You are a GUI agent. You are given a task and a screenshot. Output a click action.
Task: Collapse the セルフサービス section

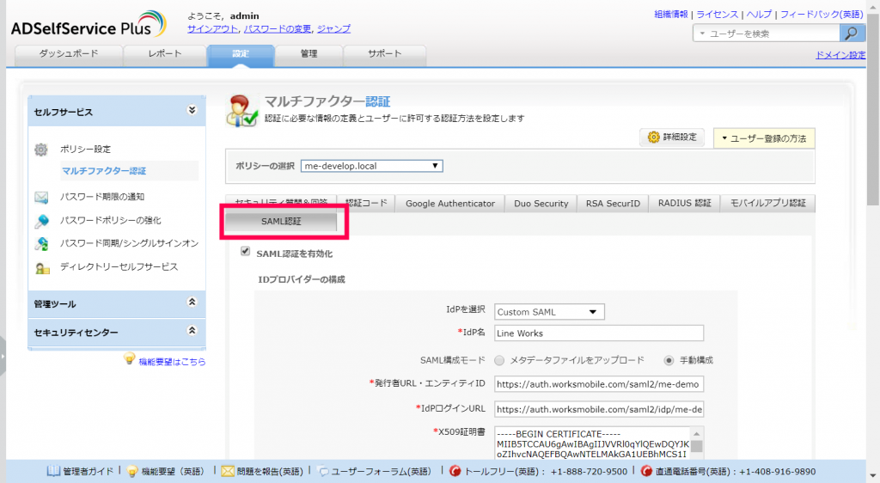tap(192, 110)
